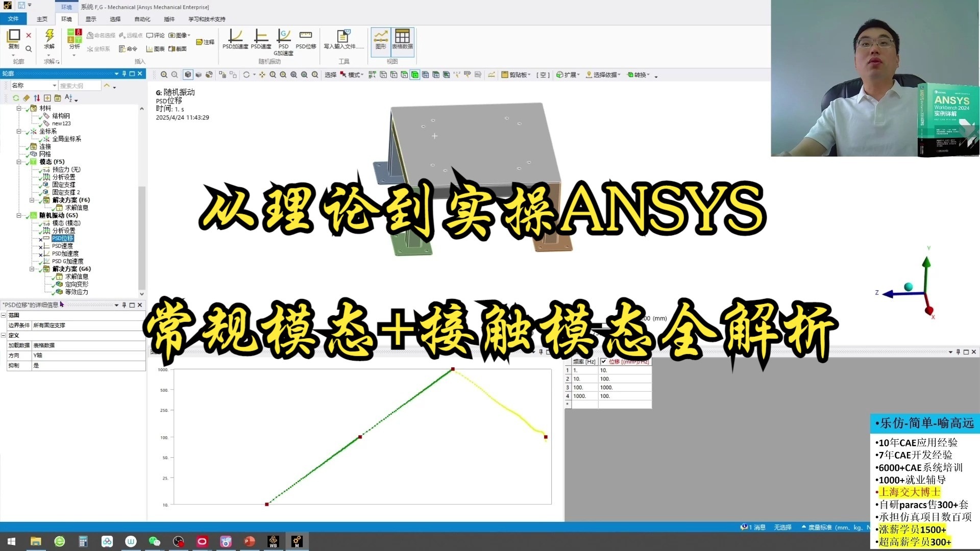The width and height of the screenshot is (980, 551).
Task: Open the 图像 image dropdown
Action: point(179,35)
